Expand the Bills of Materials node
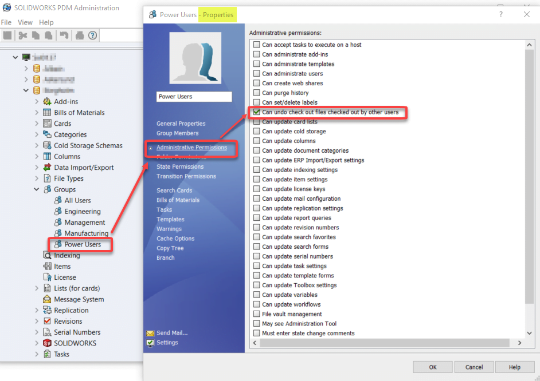The width and height of the screenshot is (540, 381). tap(37, 113)
